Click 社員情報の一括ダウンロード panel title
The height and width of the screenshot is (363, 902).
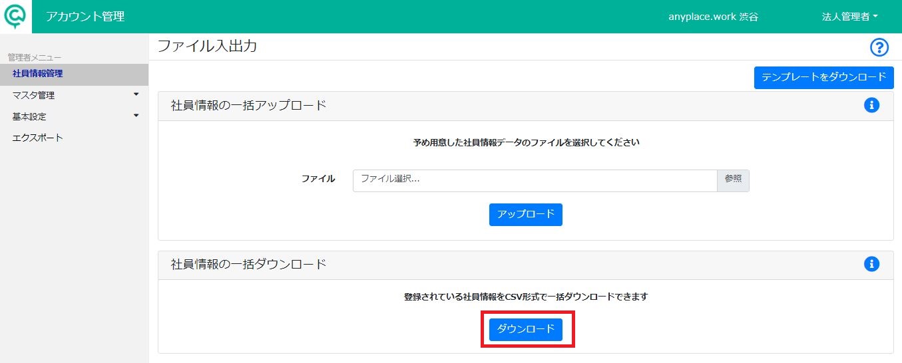tap(249, 264)
